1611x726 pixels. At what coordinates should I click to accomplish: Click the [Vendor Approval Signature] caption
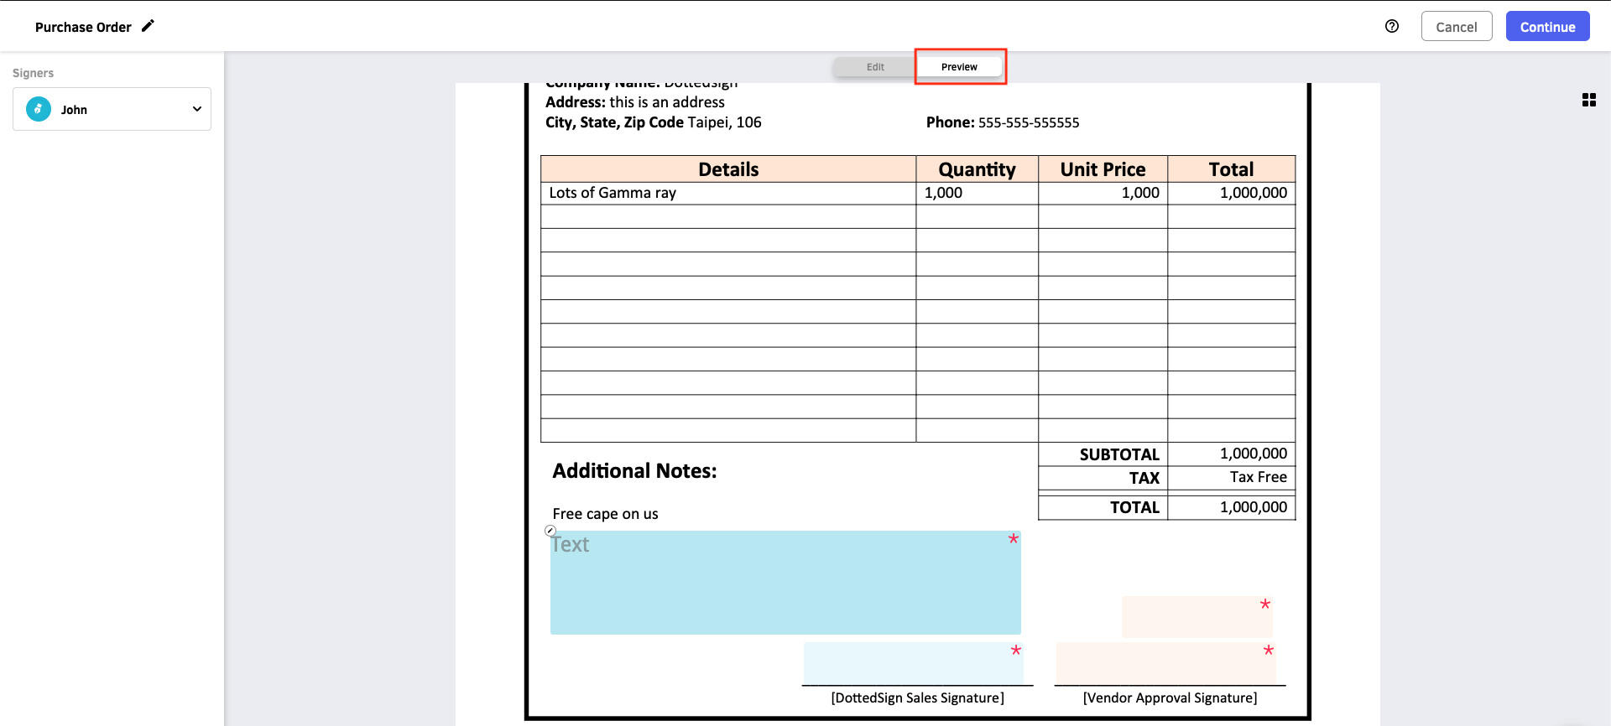(1170, 697)
